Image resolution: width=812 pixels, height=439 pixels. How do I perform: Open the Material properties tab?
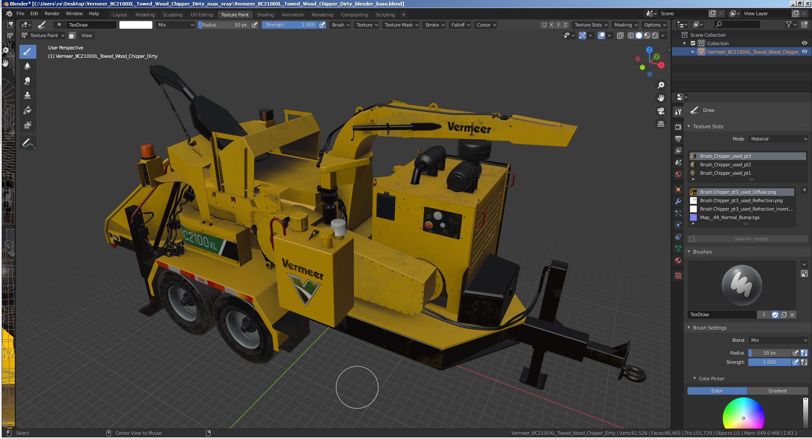[x=678, y=260]
